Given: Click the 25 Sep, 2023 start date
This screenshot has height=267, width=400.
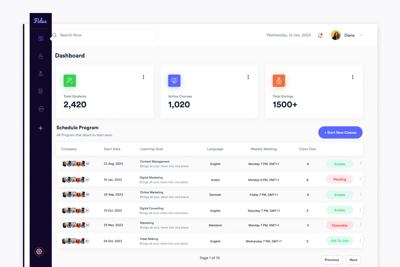Looking at the screenshot, I should point(113,195).
